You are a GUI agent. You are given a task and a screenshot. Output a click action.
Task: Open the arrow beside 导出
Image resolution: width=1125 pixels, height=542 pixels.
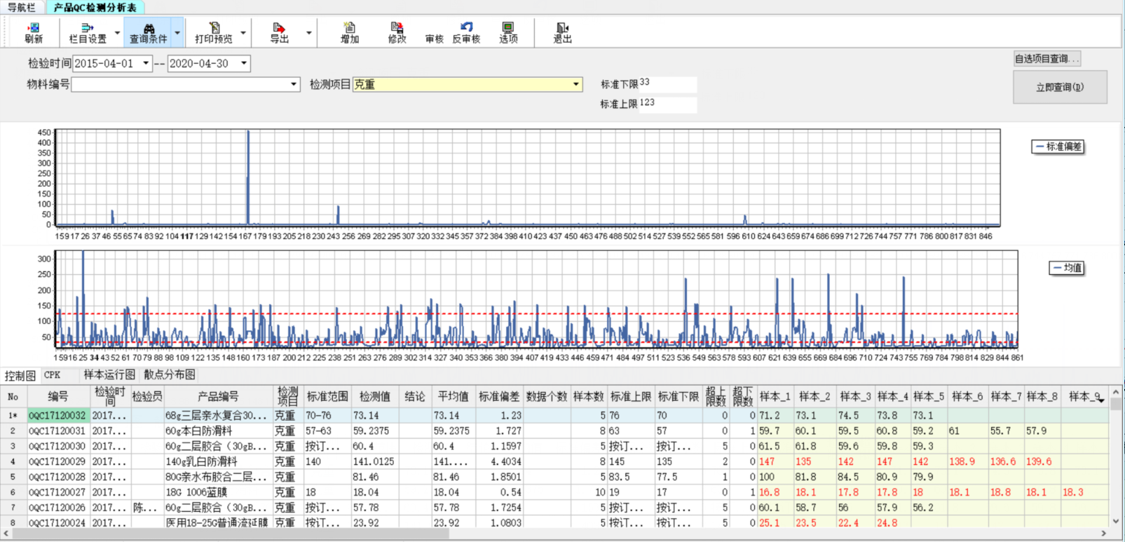pos(308,33)
